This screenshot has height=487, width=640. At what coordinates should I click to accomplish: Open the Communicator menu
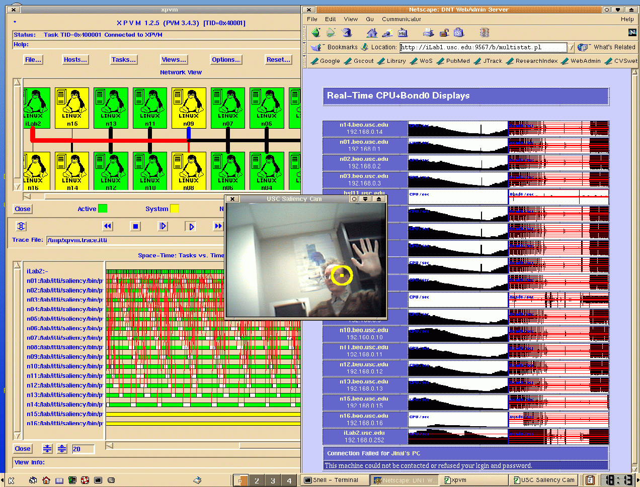click(401, 19)
